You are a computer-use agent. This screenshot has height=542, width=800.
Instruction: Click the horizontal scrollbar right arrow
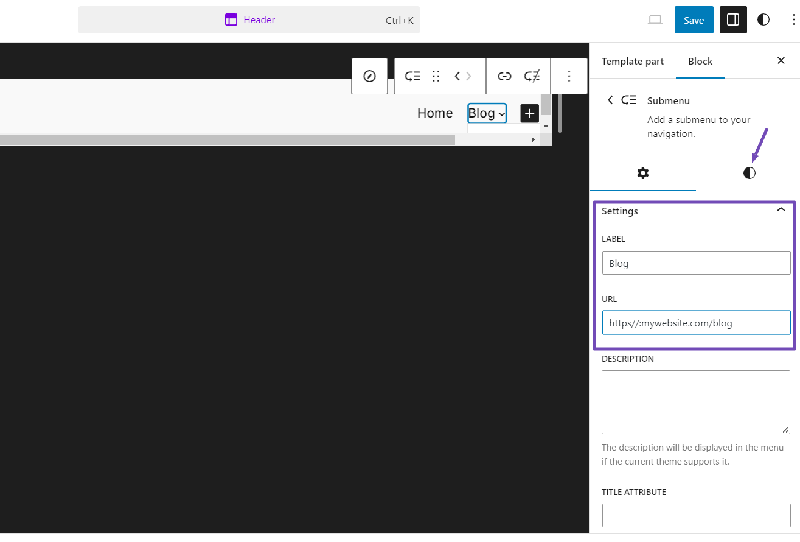coord(533,139)
